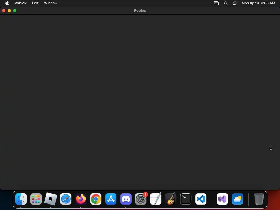Switch to Discord in the dock

click(x=126, y=199)
